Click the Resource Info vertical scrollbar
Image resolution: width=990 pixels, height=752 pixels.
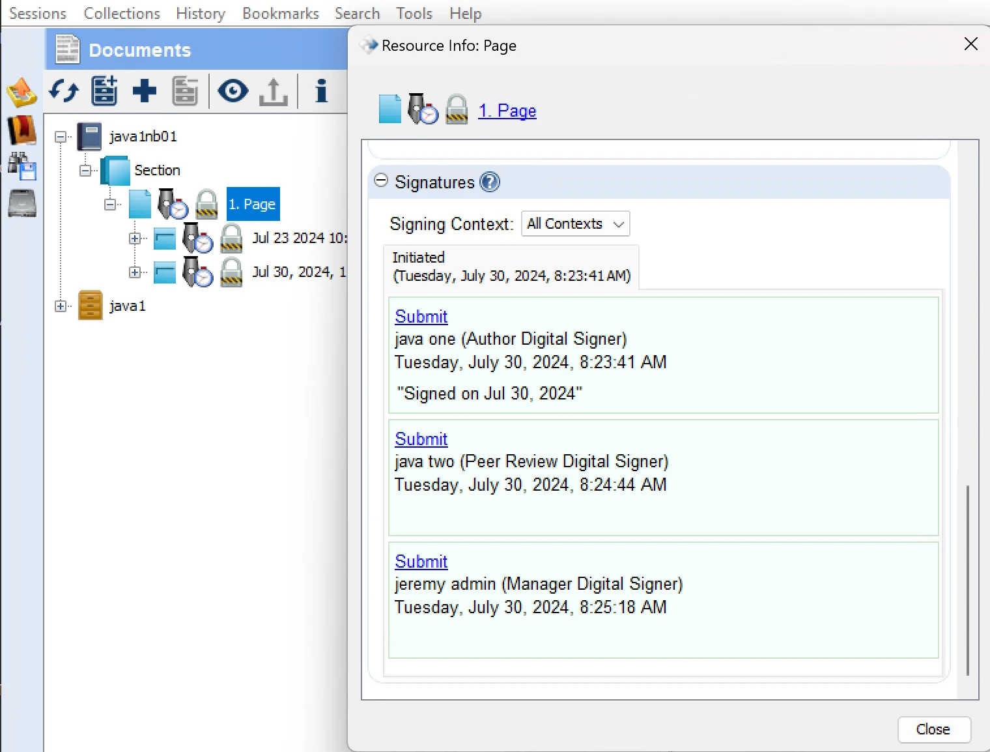point(968,580)
